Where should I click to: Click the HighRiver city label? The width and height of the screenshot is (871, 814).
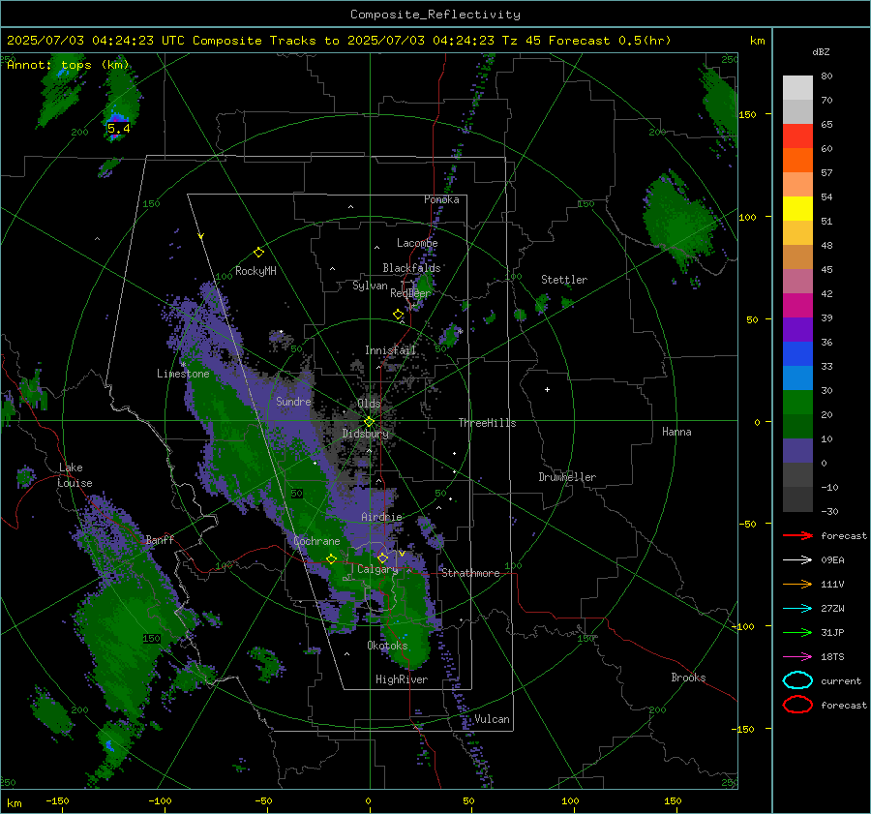pyautogui.click(x=402, y=679)
